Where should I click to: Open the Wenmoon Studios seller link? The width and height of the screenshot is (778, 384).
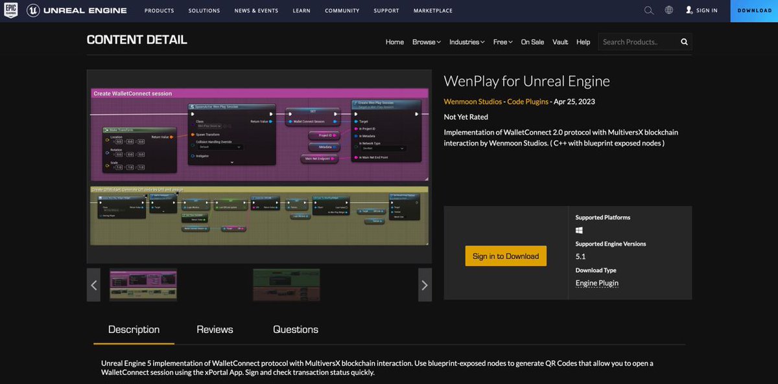click(x=473, y=102)
